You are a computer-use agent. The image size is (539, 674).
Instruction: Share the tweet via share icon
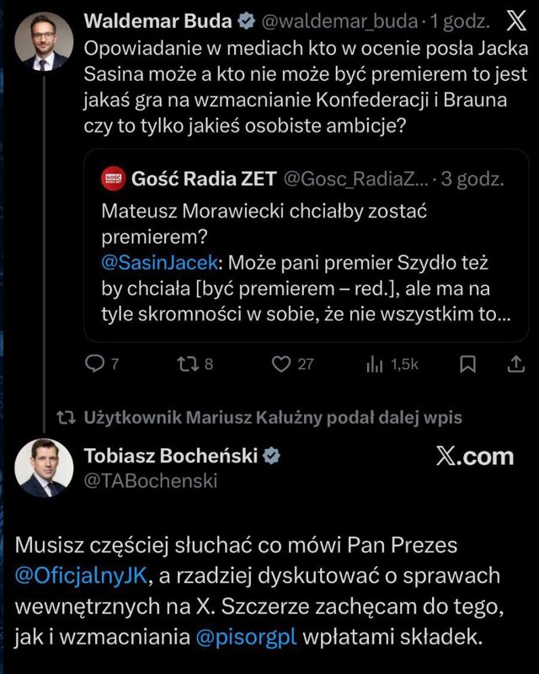point(515,364)
